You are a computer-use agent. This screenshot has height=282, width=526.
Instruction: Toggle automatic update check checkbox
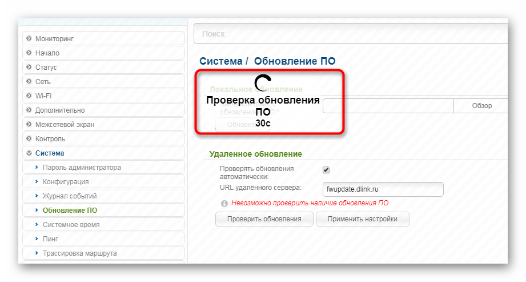pos(326,170)
